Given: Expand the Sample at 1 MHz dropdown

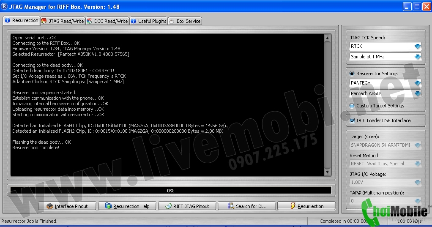Looking at the screenshot, I should (418, 57).
